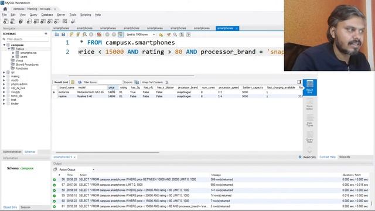
Task: Expand the maang schema
Action: coord(4,76)
